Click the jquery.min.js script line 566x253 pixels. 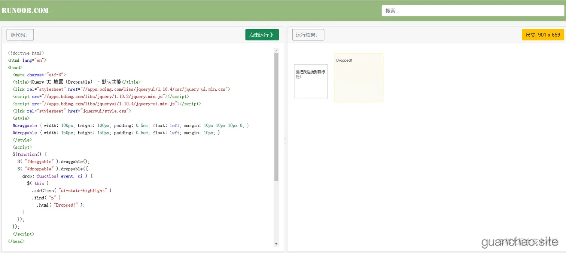click(101, 96)
